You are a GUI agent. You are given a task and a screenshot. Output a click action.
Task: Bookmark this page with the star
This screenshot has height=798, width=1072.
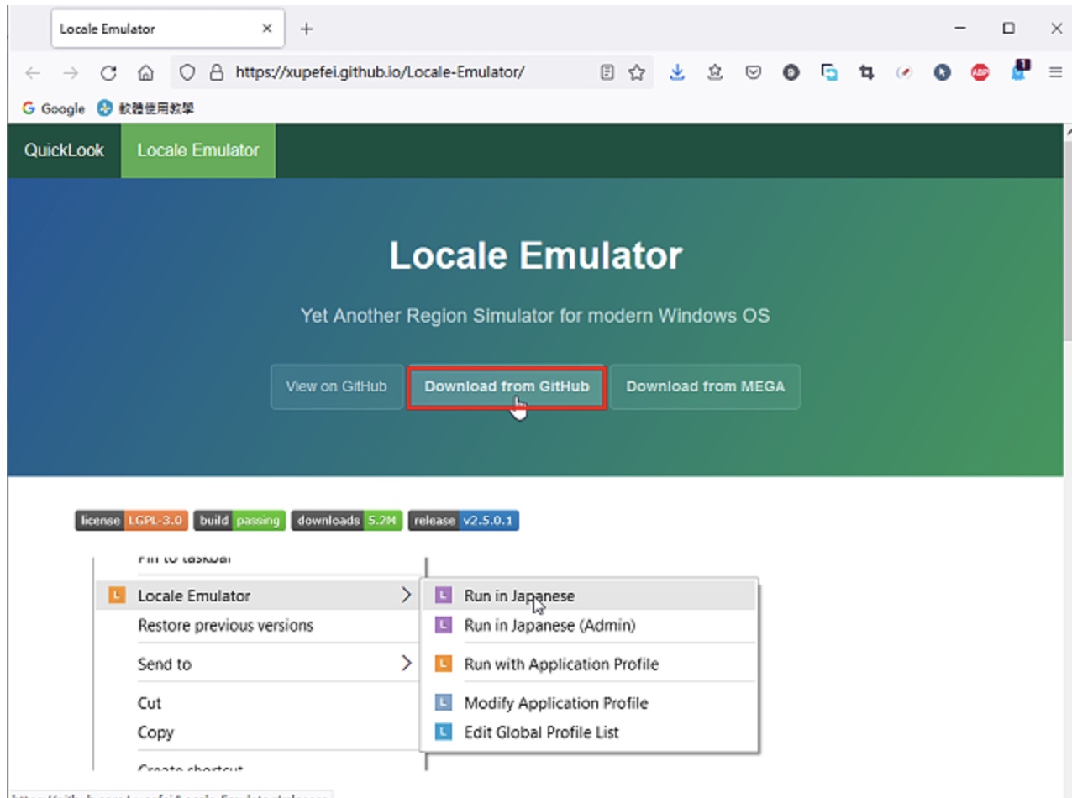click(x=637, y=72)
